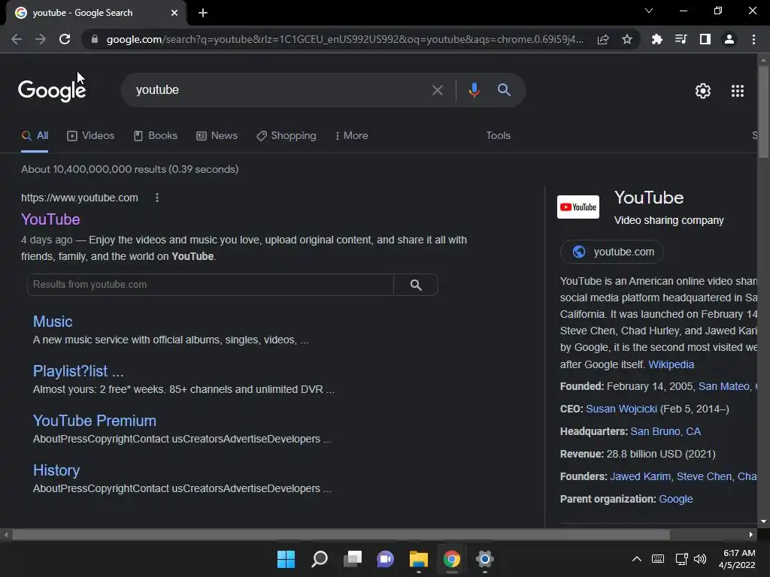The image size is (770, 577).
Task: Clear the Google search box text
Action: pos(438,90)
